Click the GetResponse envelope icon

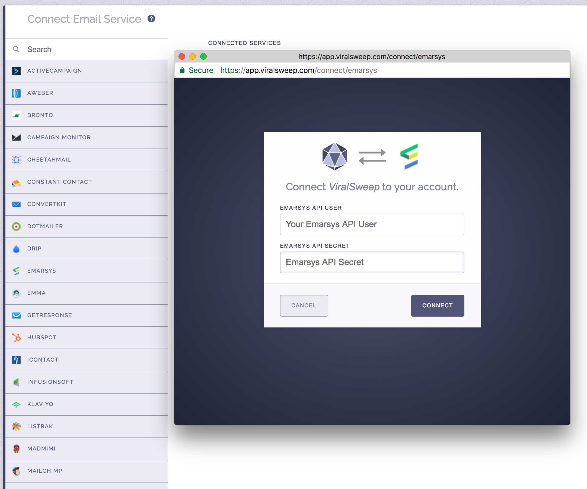pyautogui.click(x=16, y=315)
